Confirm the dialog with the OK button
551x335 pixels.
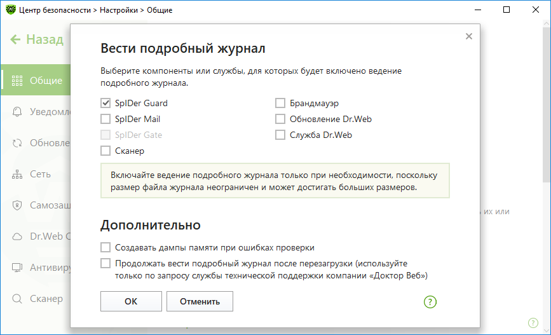click(x=131, y=301)
